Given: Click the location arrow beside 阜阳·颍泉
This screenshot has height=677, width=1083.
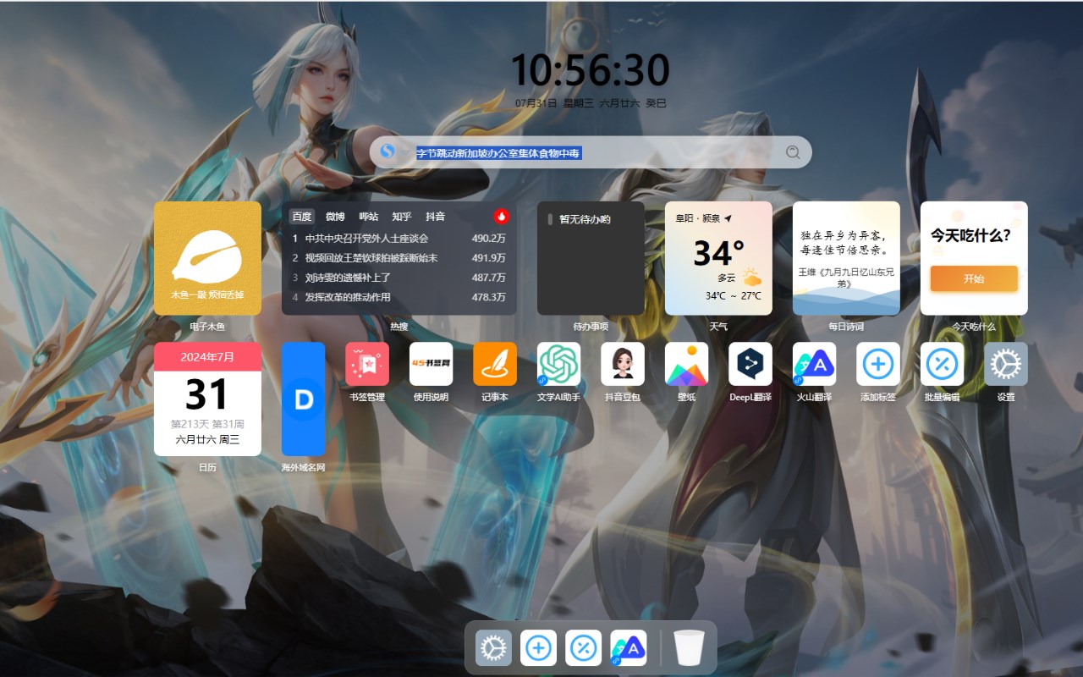Looking at the screenshot, I should (728, 218).
